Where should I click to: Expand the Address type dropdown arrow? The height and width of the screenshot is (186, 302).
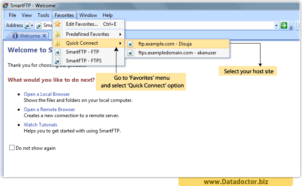coord(32,25)
